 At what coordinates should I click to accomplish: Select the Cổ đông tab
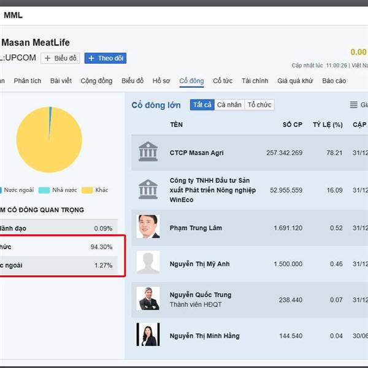[x=191, y=81]
